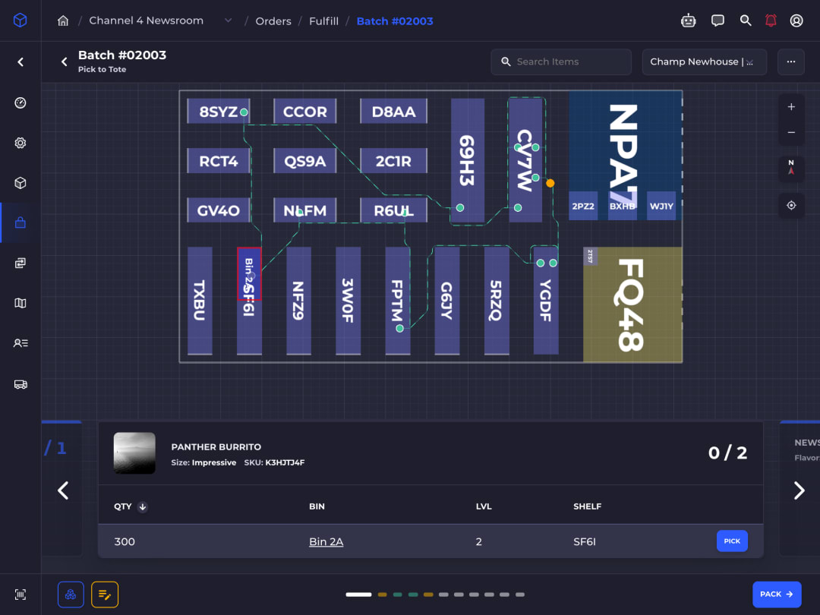Click the PICK button for Bin 2A
Screen dimensions: 820x615
732,541
